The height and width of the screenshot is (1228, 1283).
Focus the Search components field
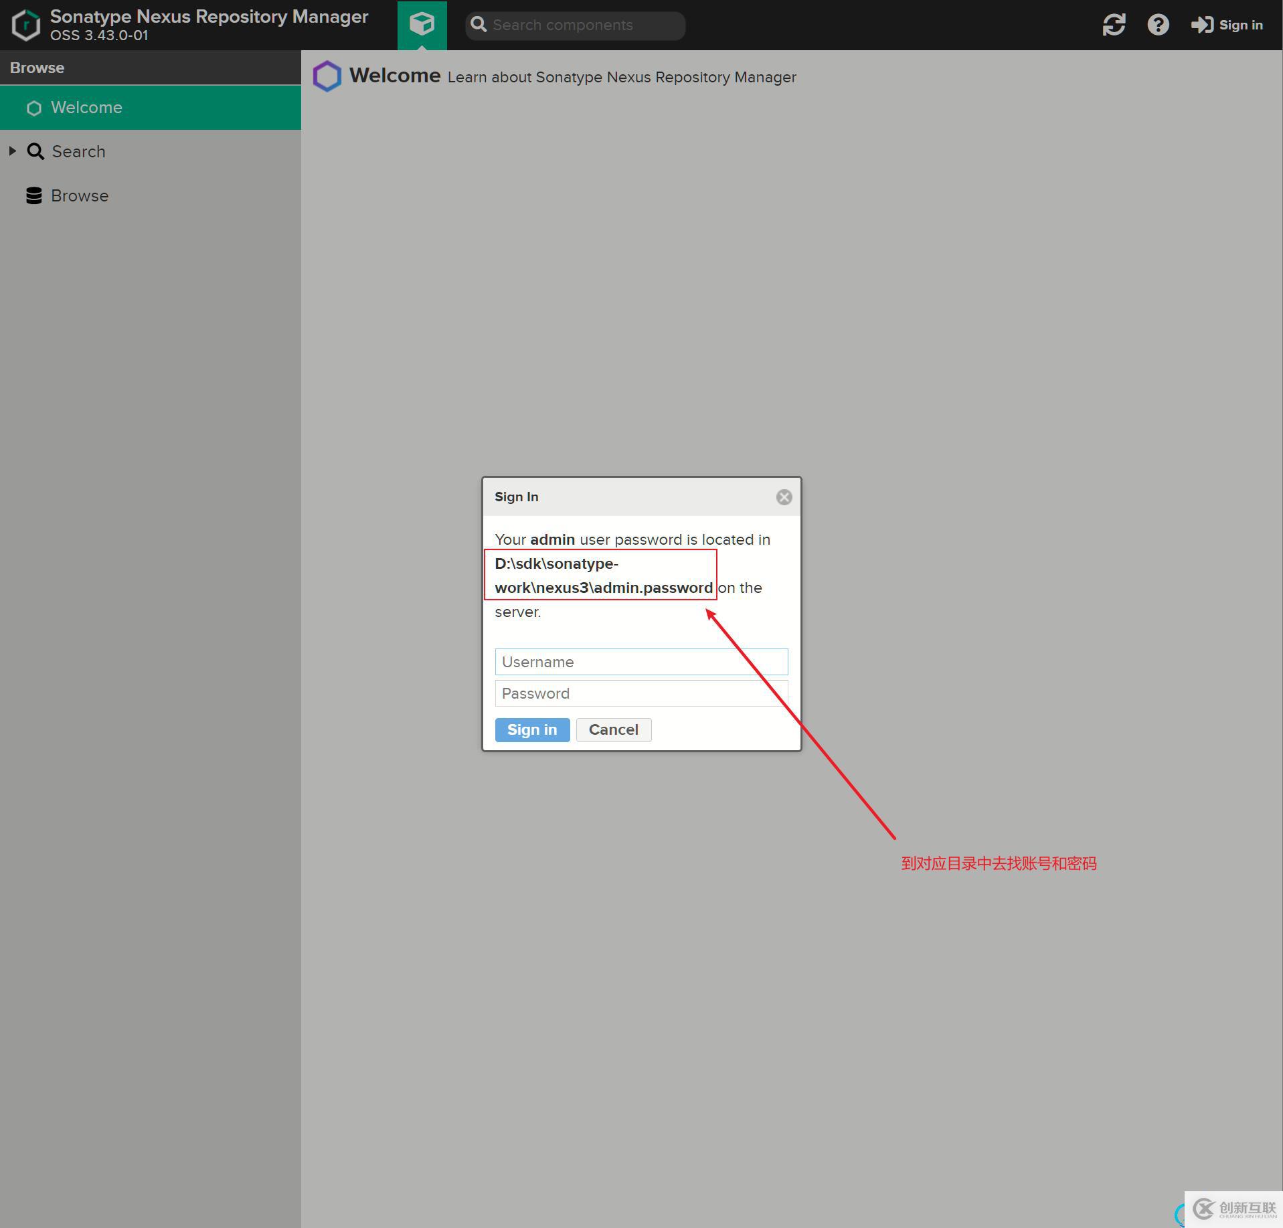[576, 25]
